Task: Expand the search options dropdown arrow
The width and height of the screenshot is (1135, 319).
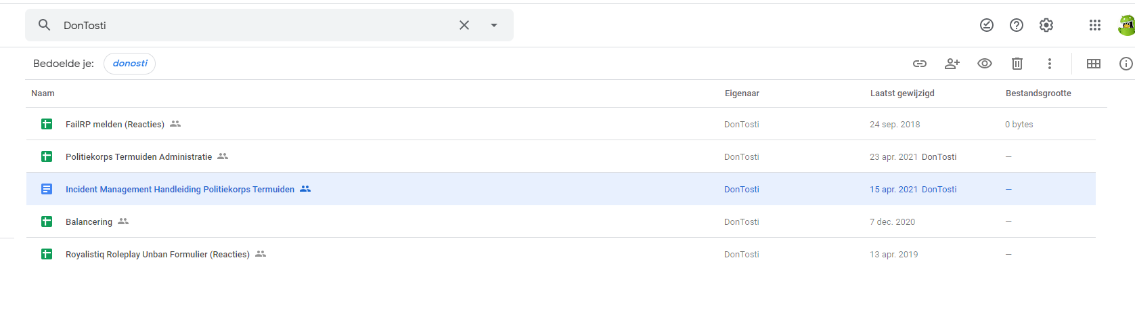Action: point(494,25)
